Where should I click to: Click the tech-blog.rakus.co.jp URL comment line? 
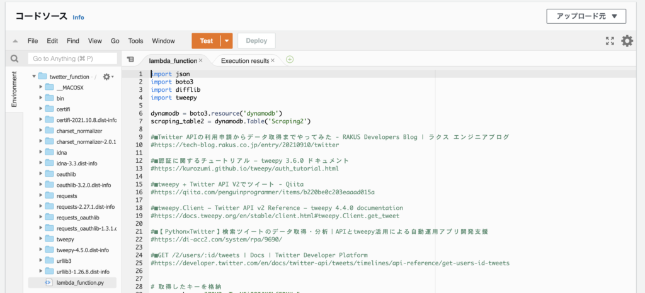[x=245, y=145]
